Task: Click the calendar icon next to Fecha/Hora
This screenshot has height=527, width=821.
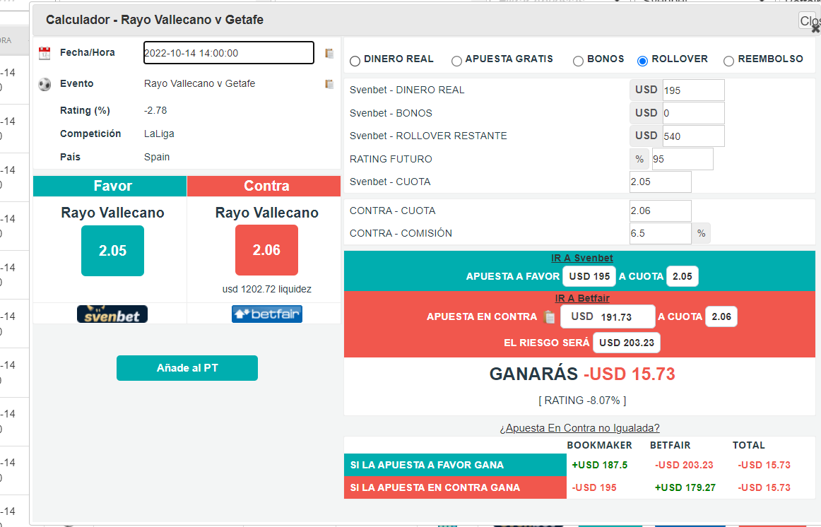Action: [45, 53]
